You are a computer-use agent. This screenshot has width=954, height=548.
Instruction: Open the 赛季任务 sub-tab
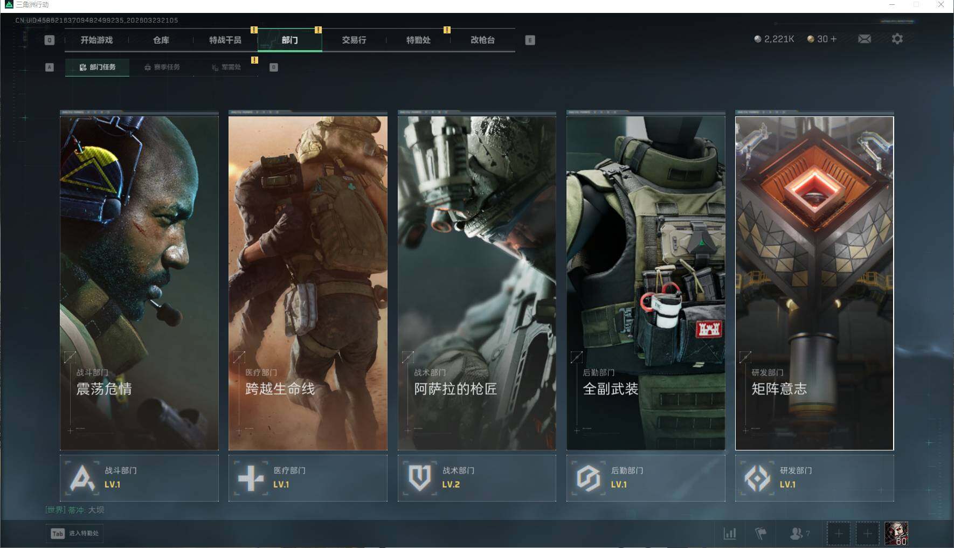click(x=162, y=67)
